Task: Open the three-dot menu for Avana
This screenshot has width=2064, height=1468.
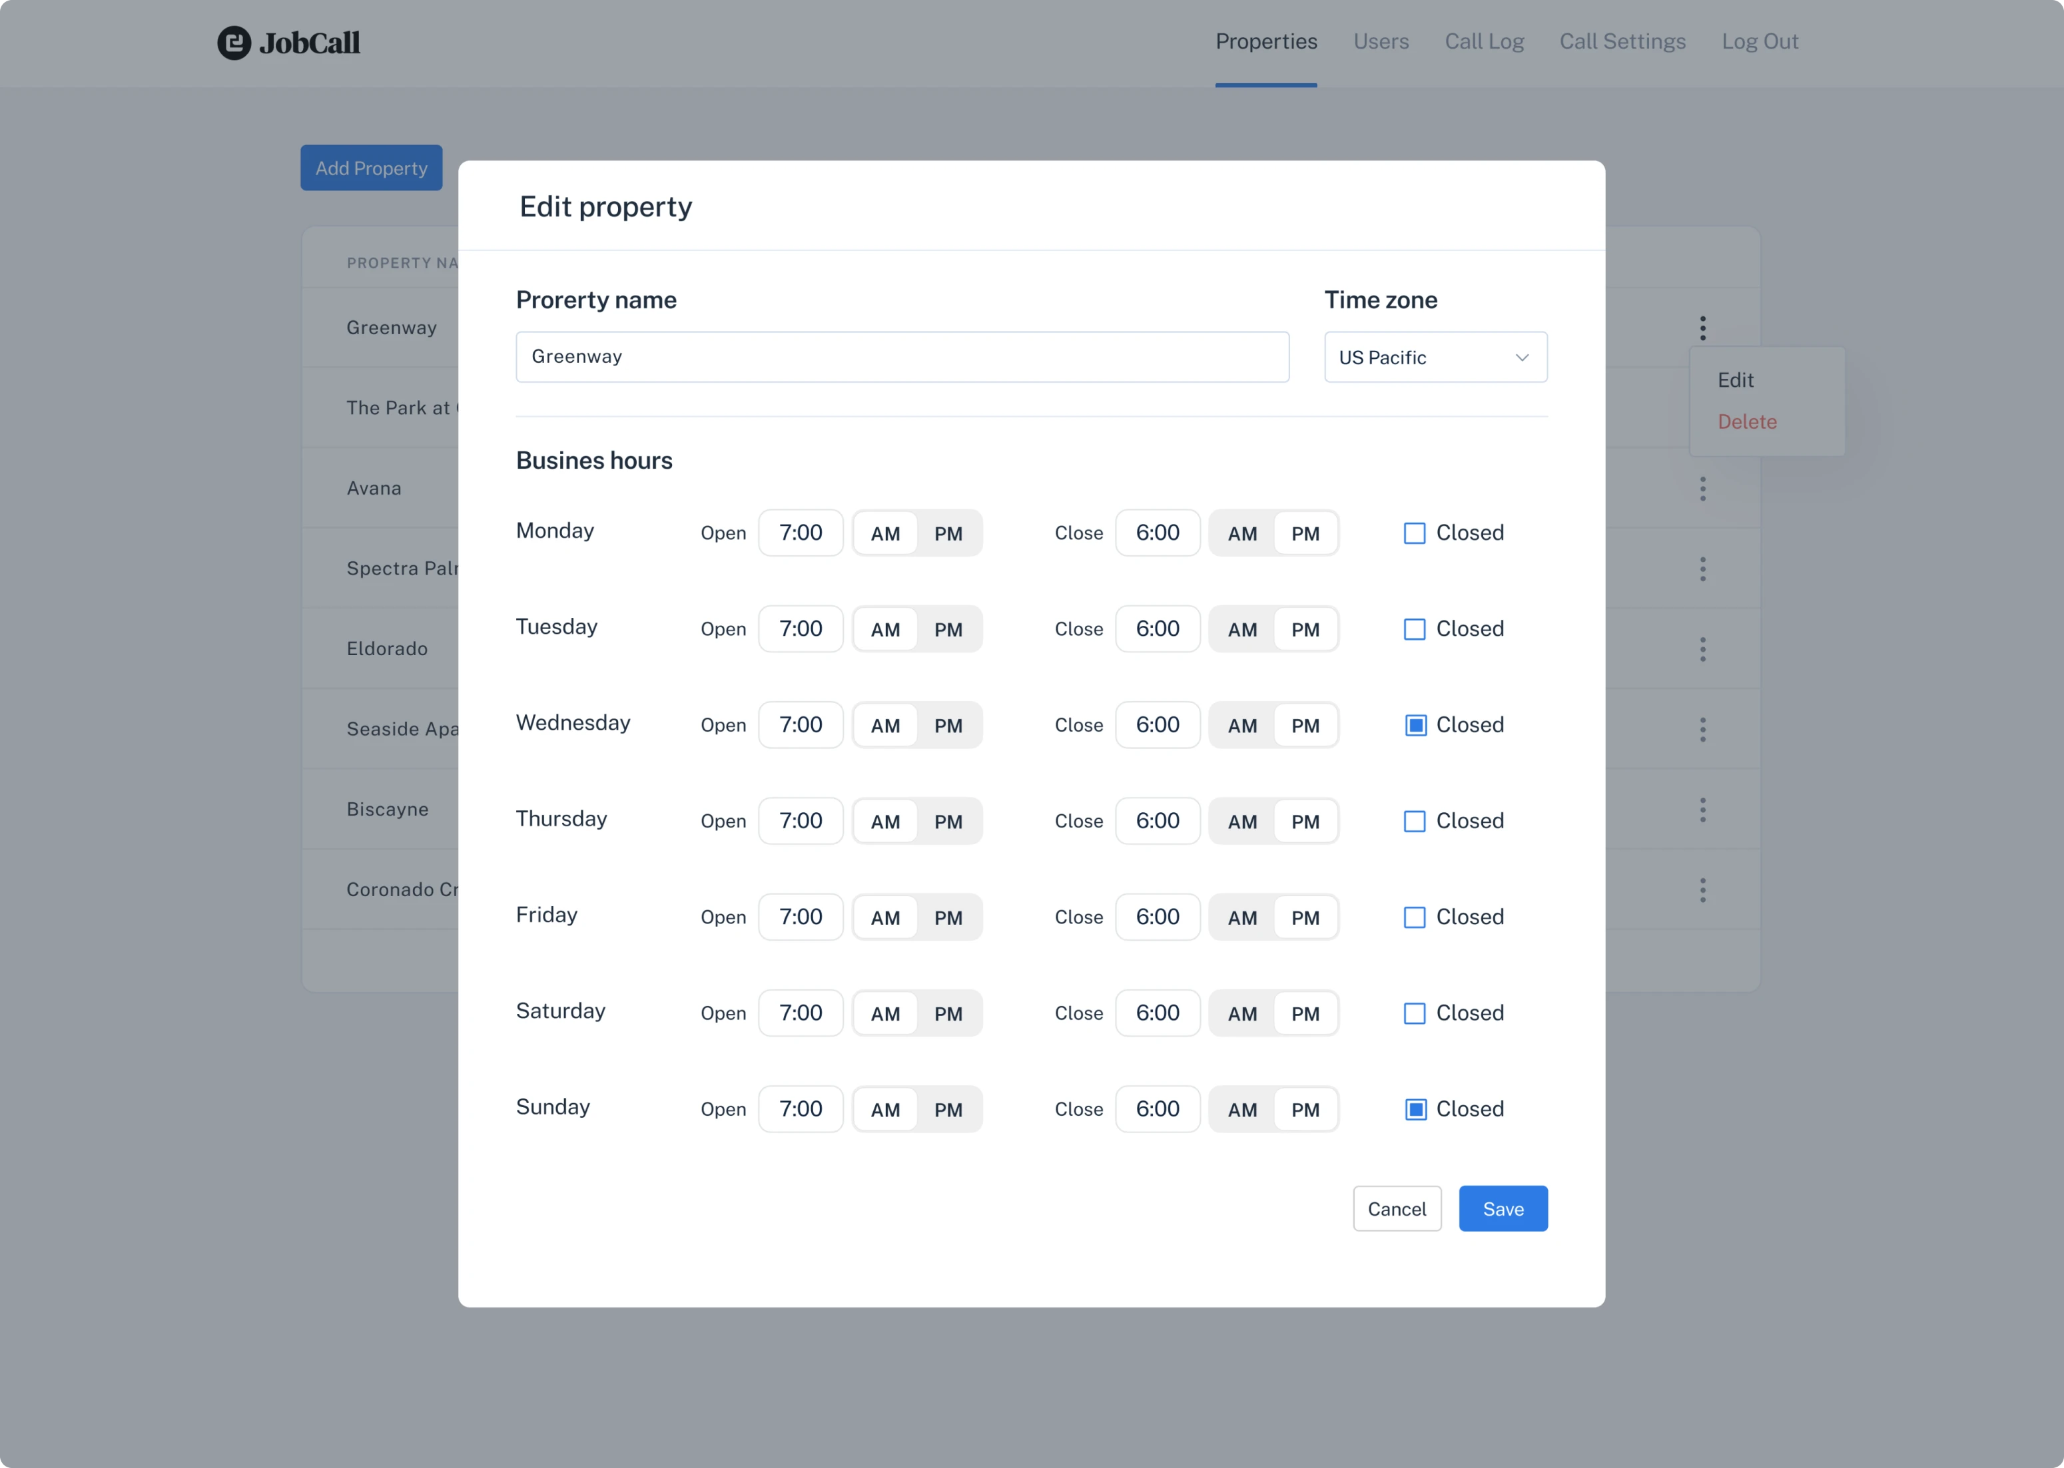Action: [x=1703, y=488]
